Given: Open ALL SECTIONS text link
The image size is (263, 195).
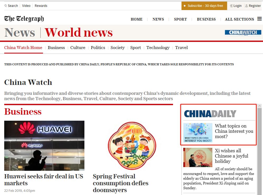Looking at the screenshot, I should (x=239, y=19).
